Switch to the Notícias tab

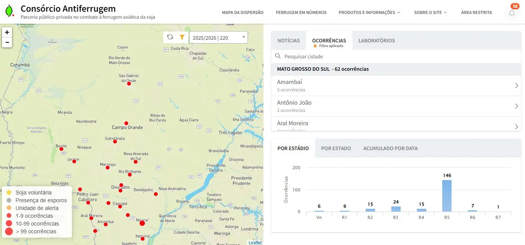click(288, 40)
